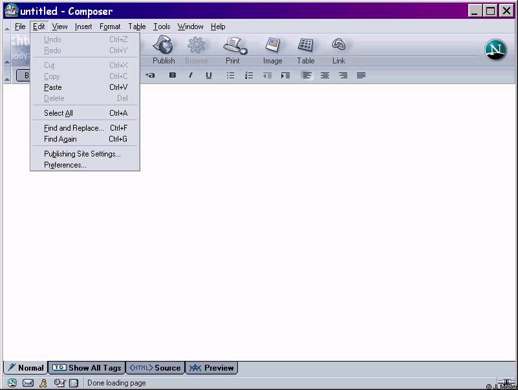The image size is (518, 390).
Task: Open Publishing Site Settings
Action: (85, 154)
